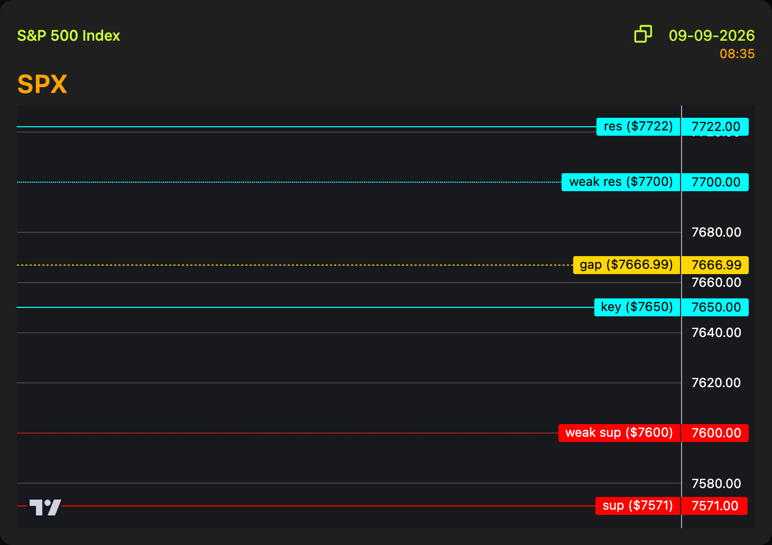The height and width of the screenshot is (545, 772).
Task: Click the S&P 500 Index title
Action: click(69, 35)
